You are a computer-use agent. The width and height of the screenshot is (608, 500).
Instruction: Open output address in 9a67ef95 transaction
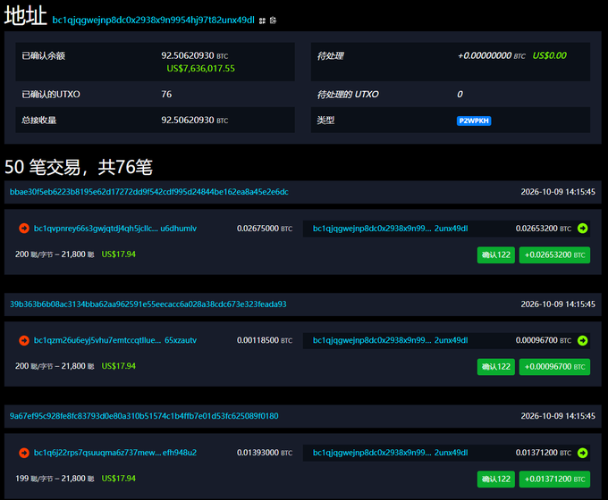pyautogui.click(x=391, y=453)
